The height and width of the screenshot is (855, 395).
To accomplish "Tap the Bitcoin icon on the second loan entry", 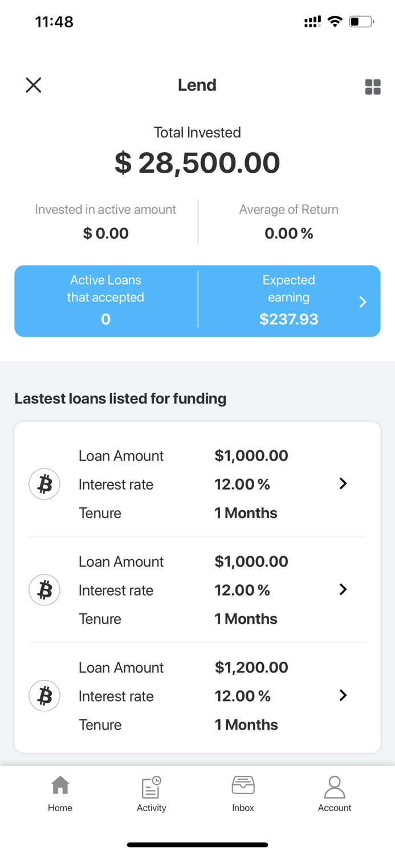I will (44, 589).
